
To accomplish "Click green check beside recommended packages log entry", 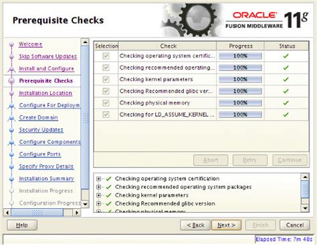I will click(x=108, y=187).
